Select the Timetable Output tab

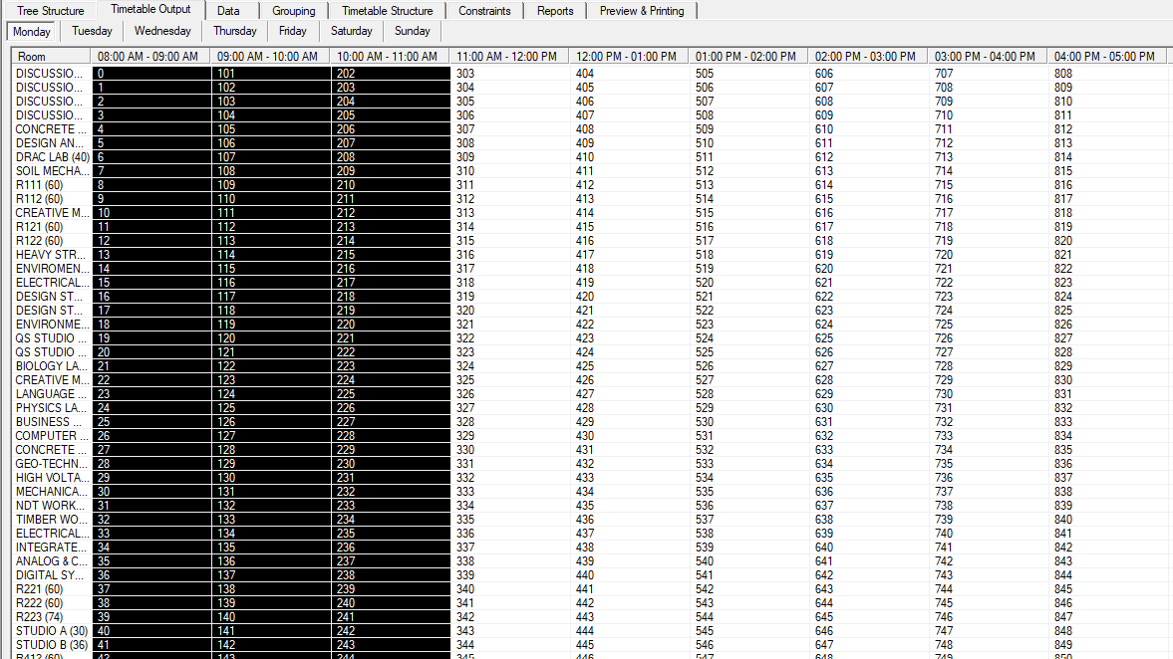(x=150, y=10)
